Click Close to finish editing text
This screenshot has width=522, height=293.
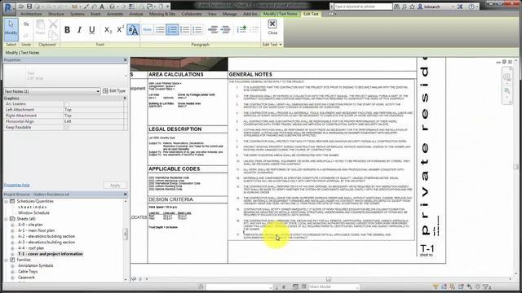point(272,27)
